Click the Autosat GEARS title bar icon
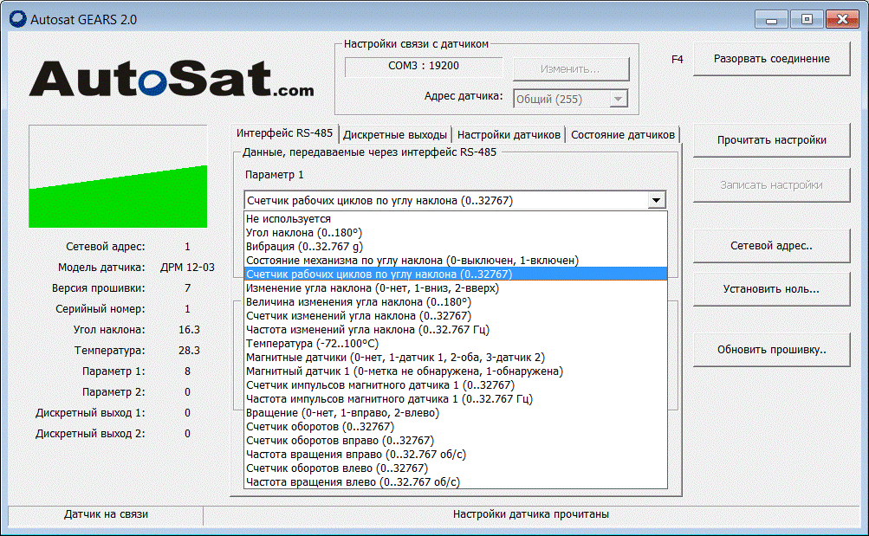 [x=16, y=19]
